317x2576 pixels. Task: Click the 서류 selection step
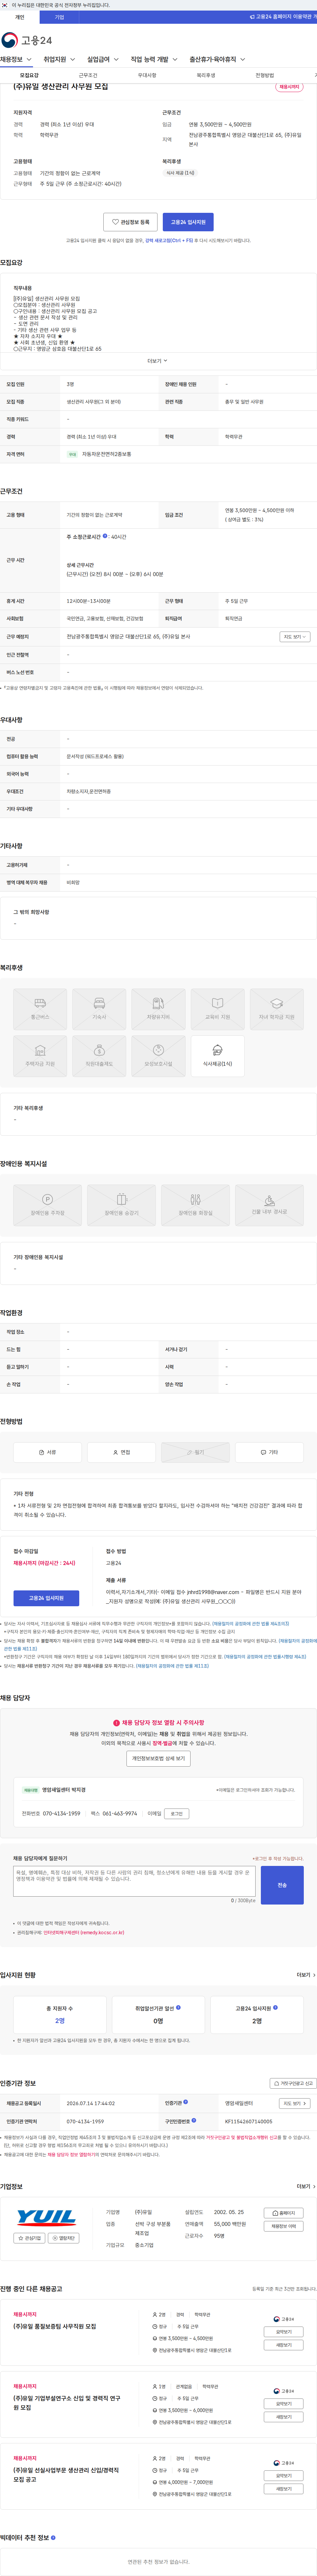[x=47, y=1452]
